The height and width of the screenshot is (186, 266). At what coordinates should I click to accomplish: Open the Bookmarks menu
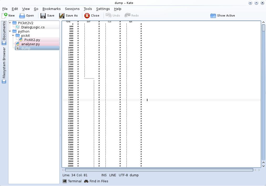click(x=52, y=9)
